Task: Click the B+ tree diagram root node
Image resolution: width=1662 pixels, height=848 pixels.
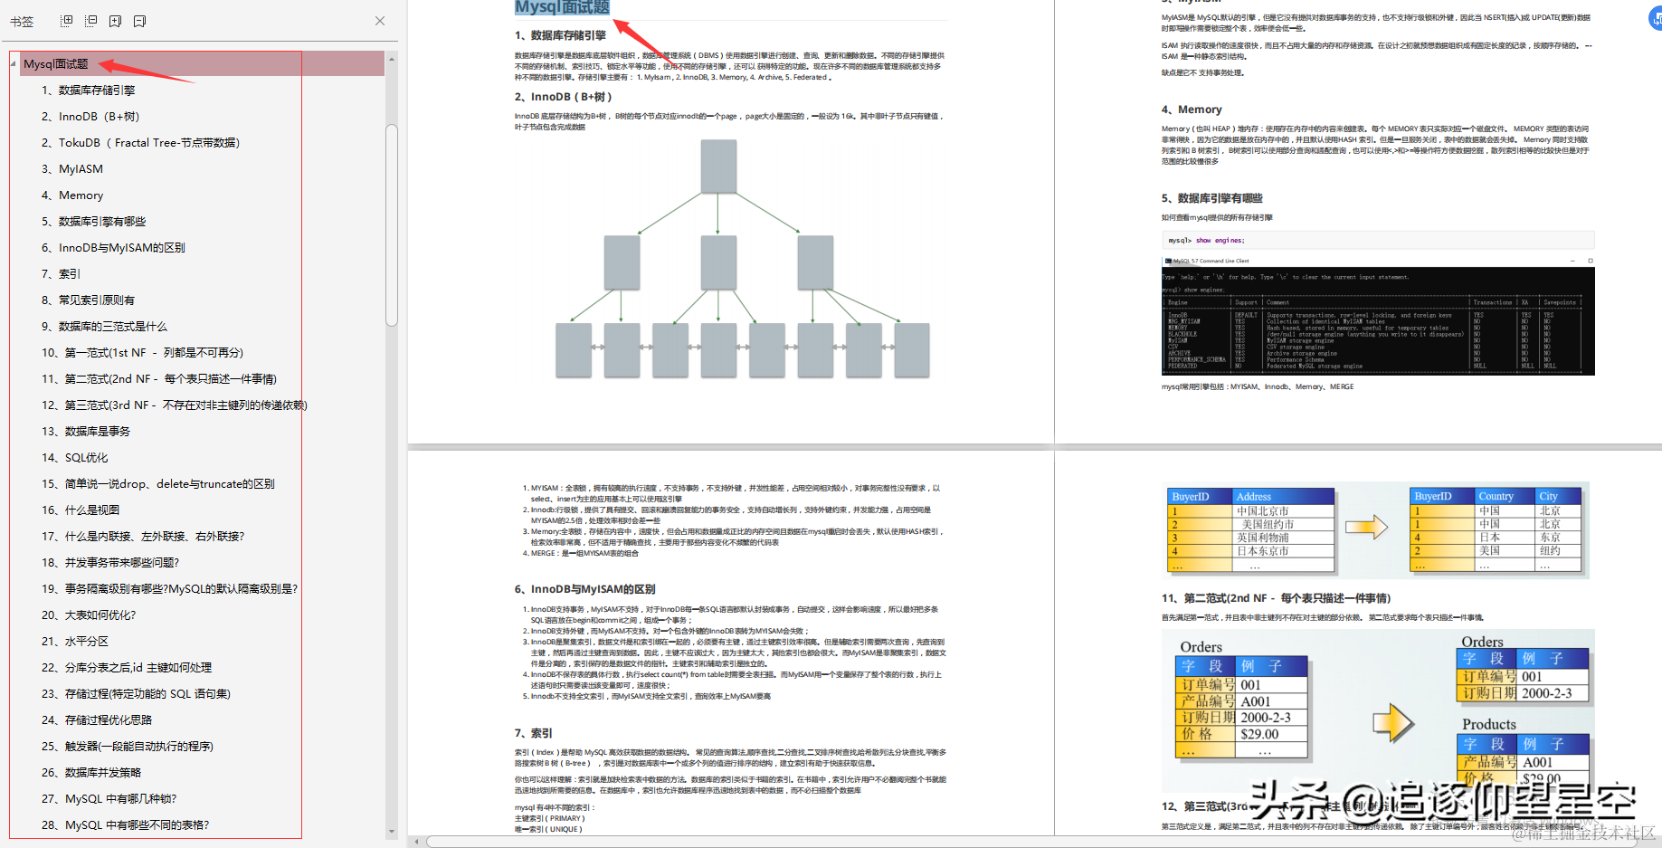Action: (x=718, y=166)
